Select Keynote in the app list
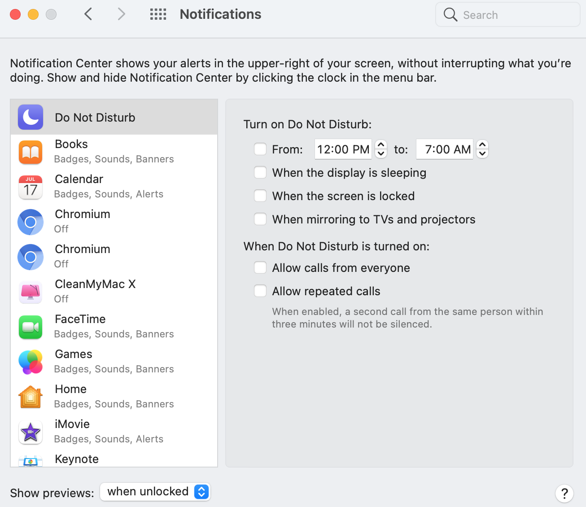 (77, 459)
